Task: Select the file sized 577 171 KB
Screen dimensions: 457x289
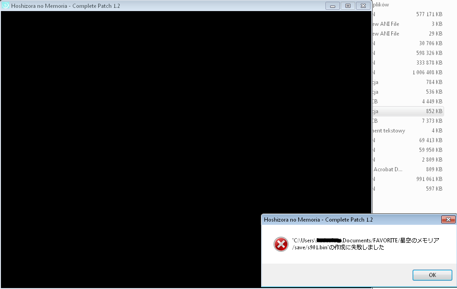Action: [407, 14]
